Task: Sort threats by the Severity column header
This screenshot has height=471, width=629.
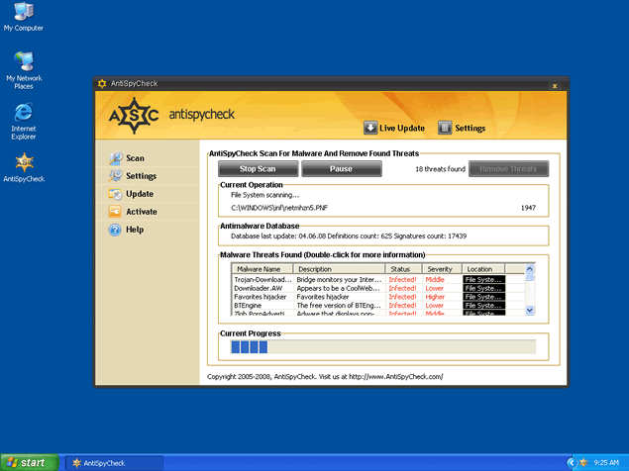Action: coord(442,269)
